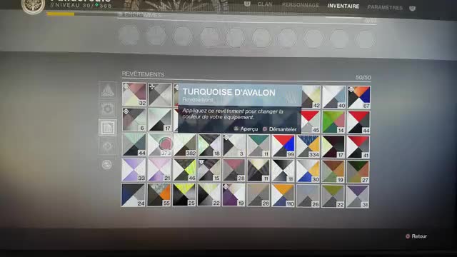This screenshot has height=257, width=457.
Task: Click the character emblem in the header
Action: pos(33,5)
